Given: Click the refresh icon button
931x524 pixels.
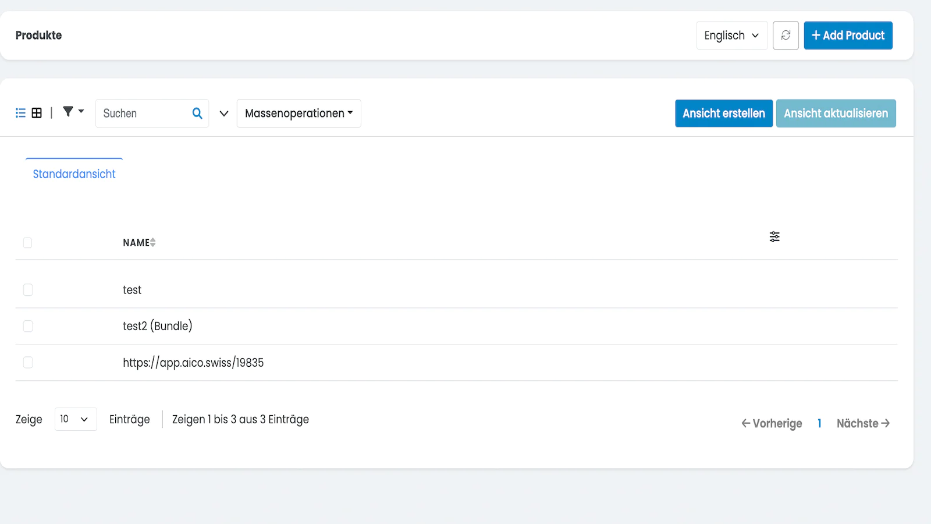Looking at the screenshot, I should 786,36.
